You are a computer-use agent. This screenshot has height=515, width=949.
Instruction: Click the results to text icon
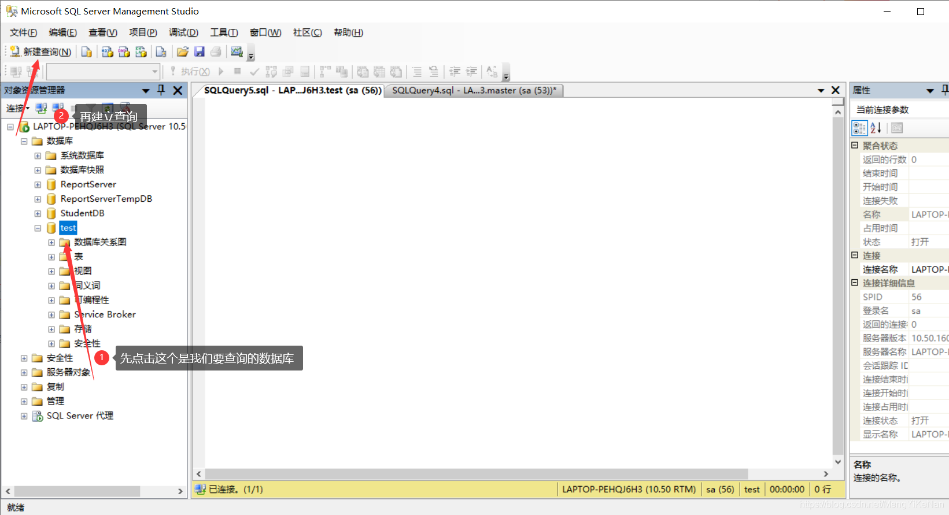362,72
